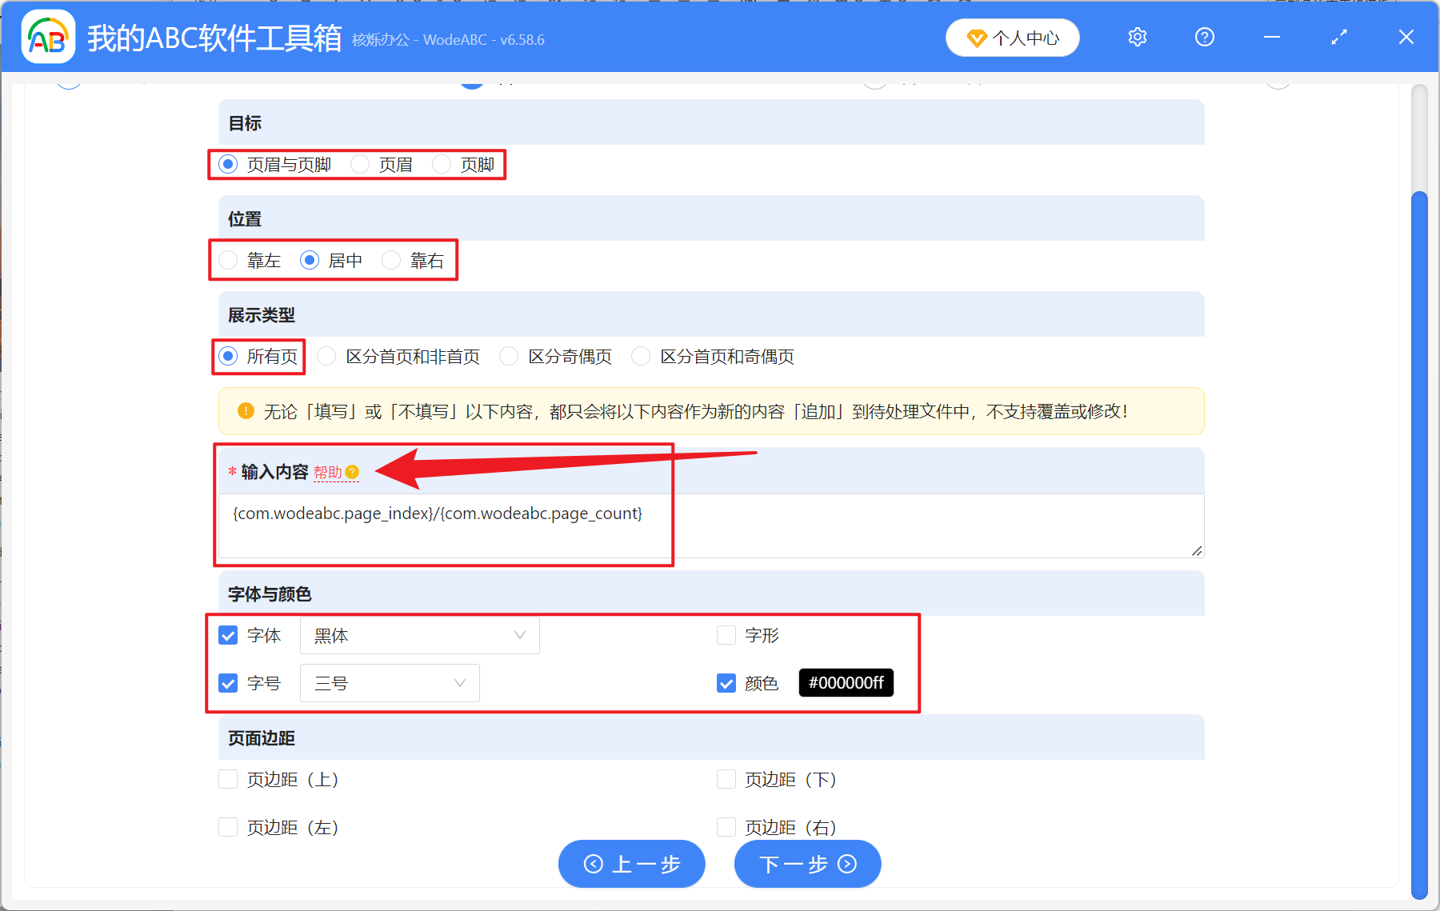1440x911 pixels.
Task: Click the circled arrow icon on 下一步 button
Action: pos(846,865)
